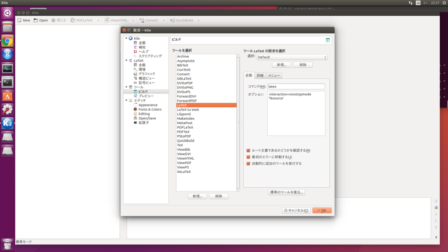This screenshot has height=252, width=448.
Task: Switch to the メニュー tab
Action: click(274, 75)
